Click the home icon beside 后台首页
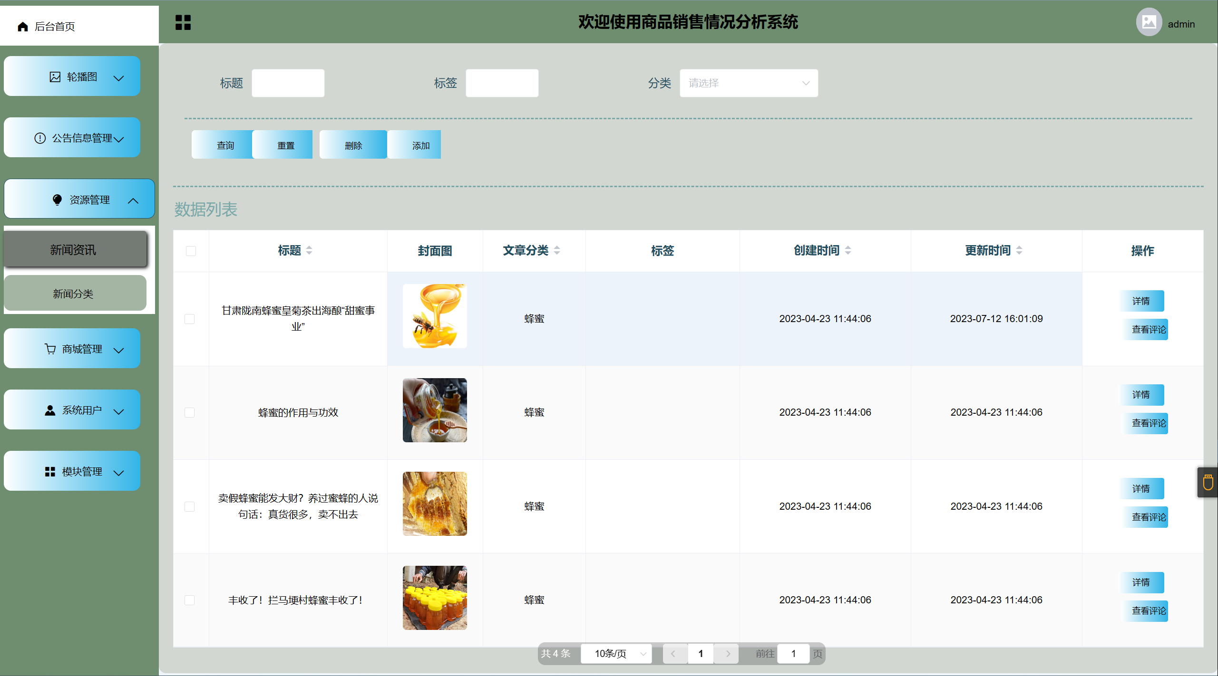Viewport: 1218px width, 676px height. (x=22, y=27)
